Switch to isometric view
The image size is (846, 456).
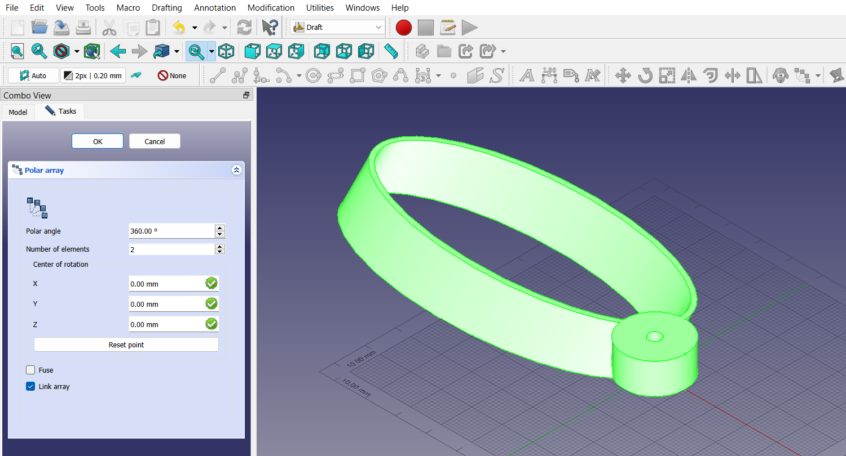tap(227, 51)
